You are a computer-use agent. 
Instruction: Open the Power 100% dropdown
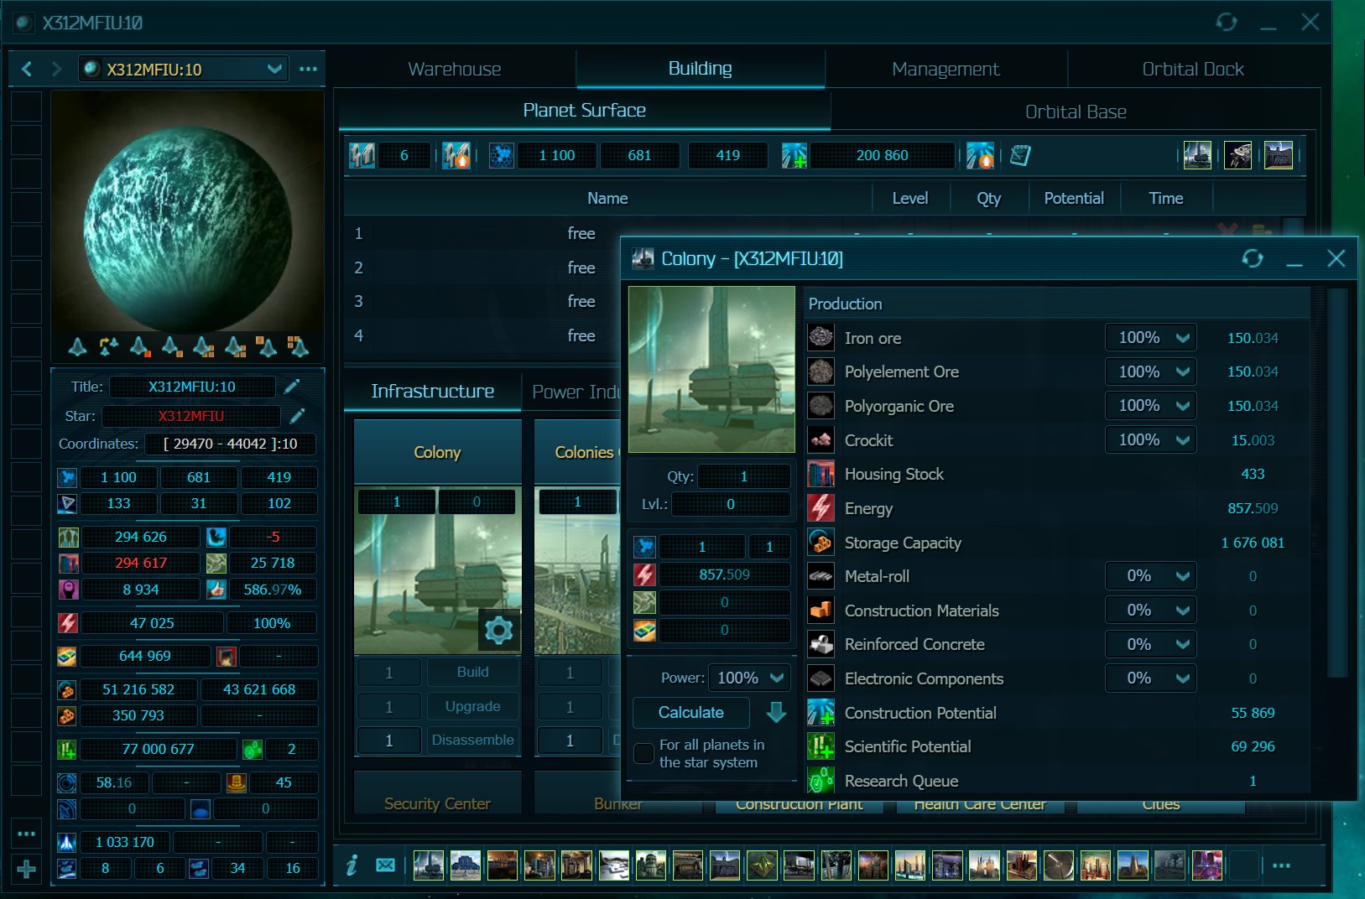(x=749, y=678)
